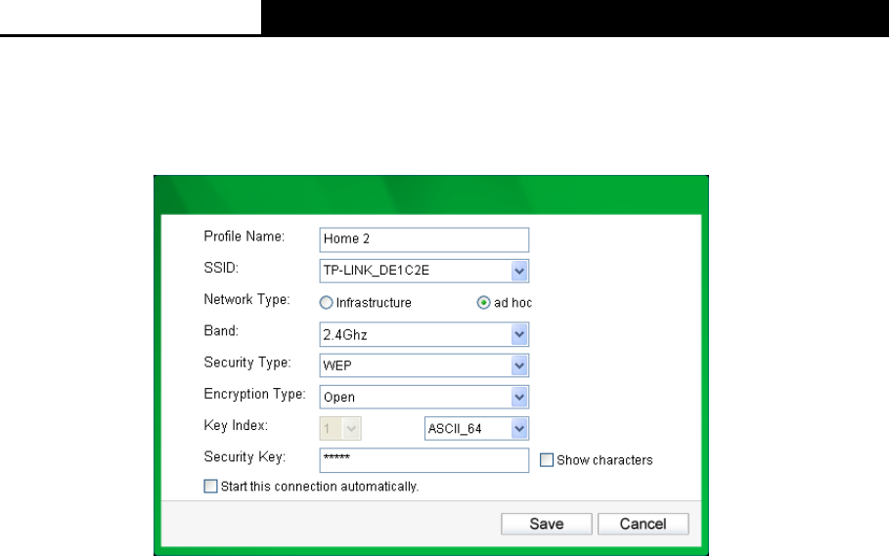Click the Security Key password field

424,460
